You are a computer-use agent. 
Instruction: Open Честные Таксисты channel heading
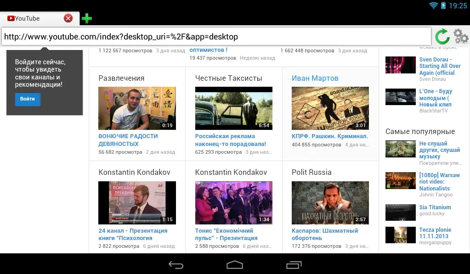click(x=229, y=78)
